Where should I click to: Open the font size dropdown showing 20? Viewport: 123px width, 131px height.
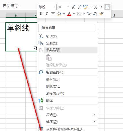coord(68,7)
